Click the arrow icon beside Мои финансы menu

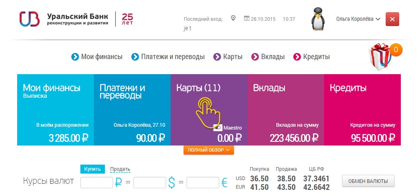click(75, 57)
